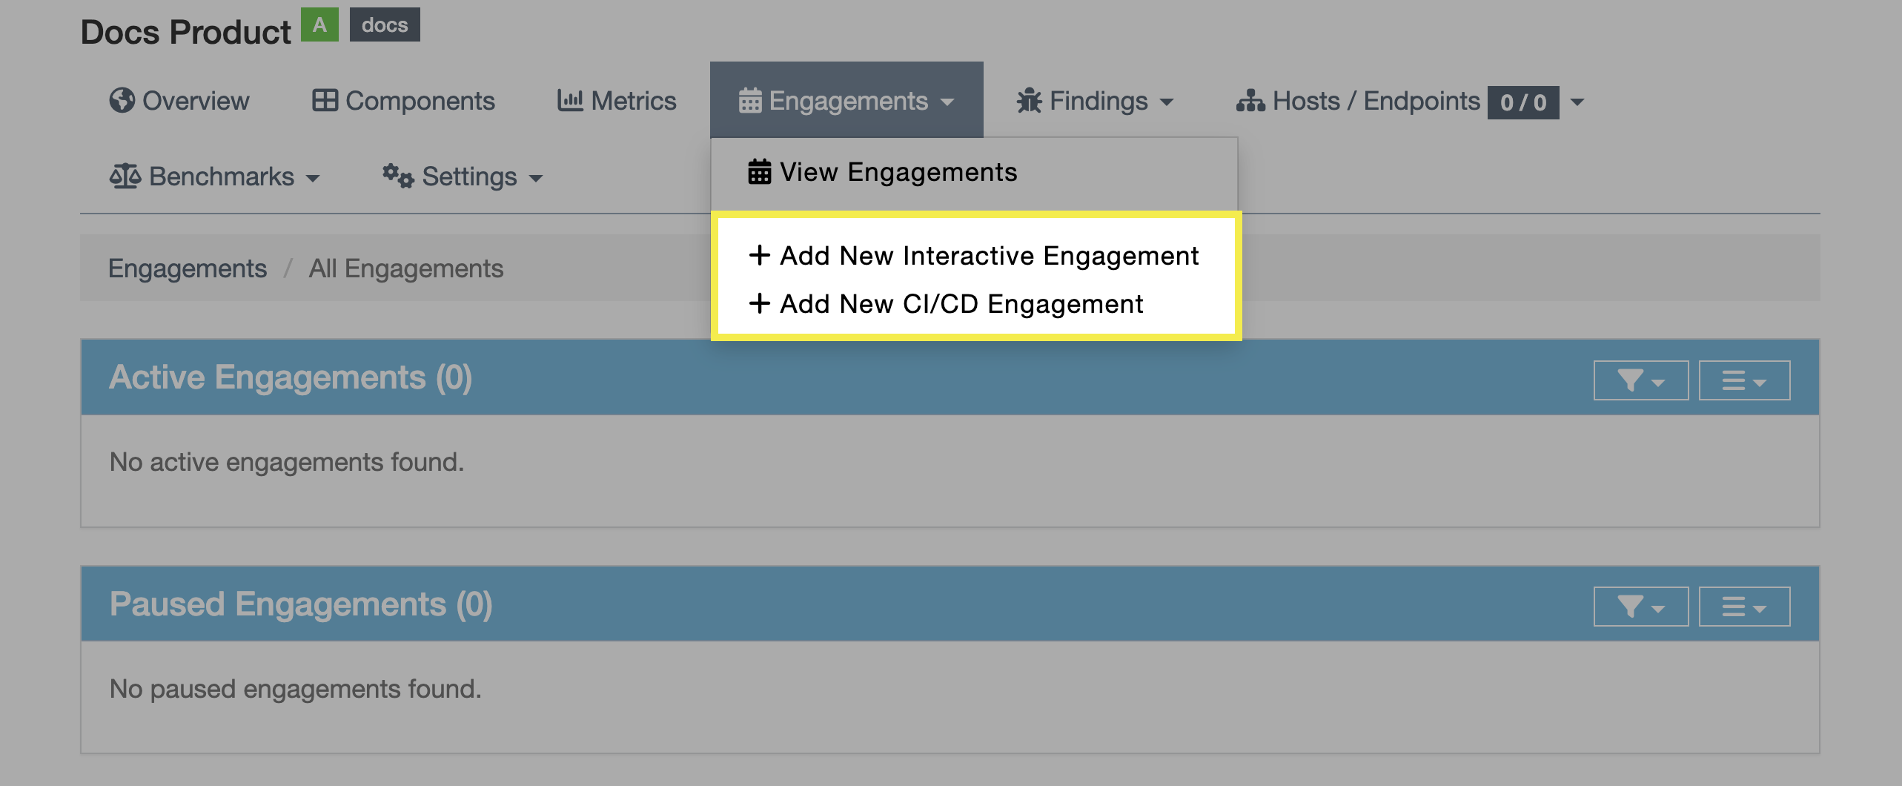The height and width of the screenshot is (786, 1902).
Task: Click the Components grid icon
Action: coord(325,100)
